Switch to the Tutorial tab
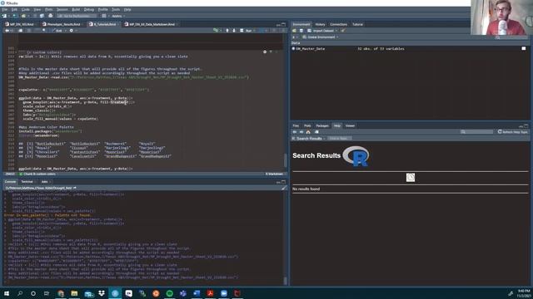Image resolution: width=533 pixels, height=299 pixels. pyautogui.click(x=357, y=24)
